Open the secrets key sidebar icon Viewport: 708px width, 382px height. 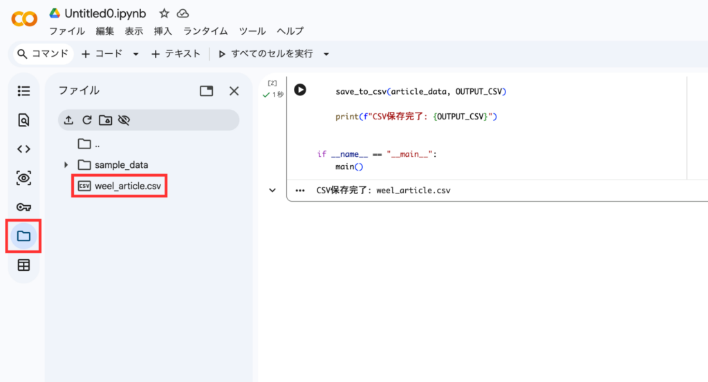[x=24, y=207]
